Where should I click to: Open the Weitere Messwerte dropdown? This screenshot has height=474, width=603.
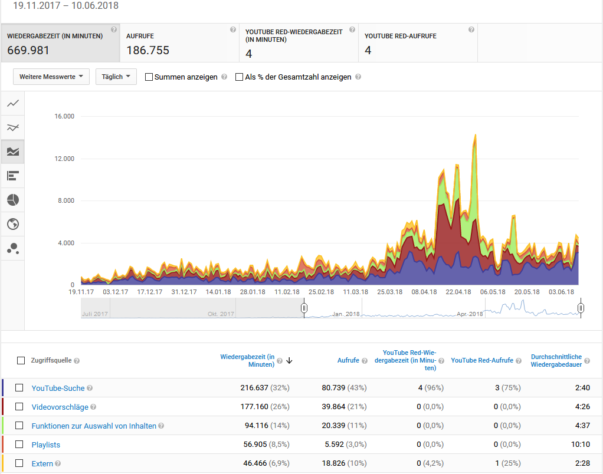[51, 77]
